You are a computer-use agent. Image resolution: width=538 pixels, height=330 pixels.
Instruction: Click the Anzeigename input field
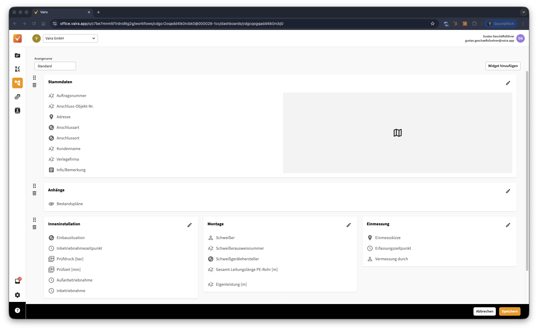(x=55, y=66)
